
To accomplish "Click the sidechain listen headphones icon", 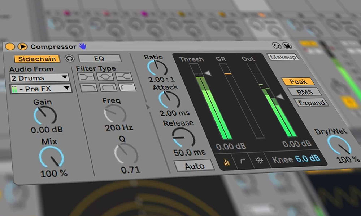I will pyautogui.click(x=70, y=58).
